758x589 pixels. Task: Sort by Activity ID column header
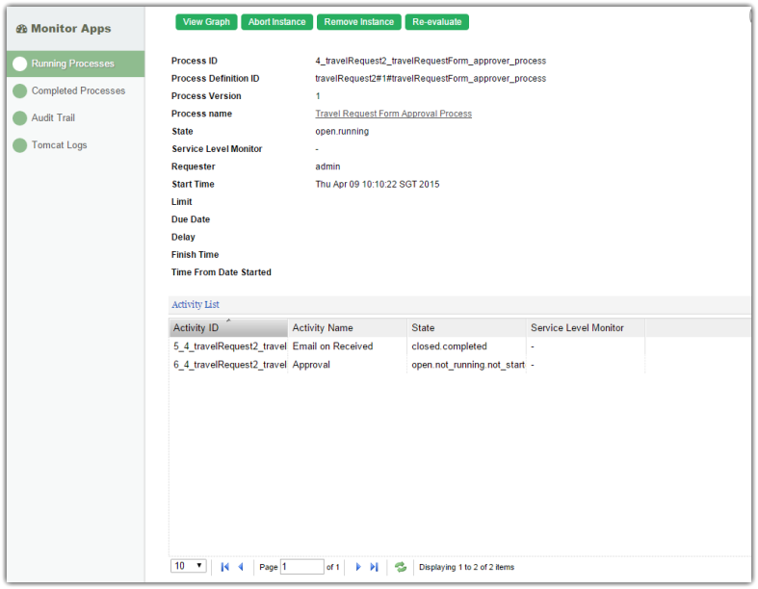[228, 328]
